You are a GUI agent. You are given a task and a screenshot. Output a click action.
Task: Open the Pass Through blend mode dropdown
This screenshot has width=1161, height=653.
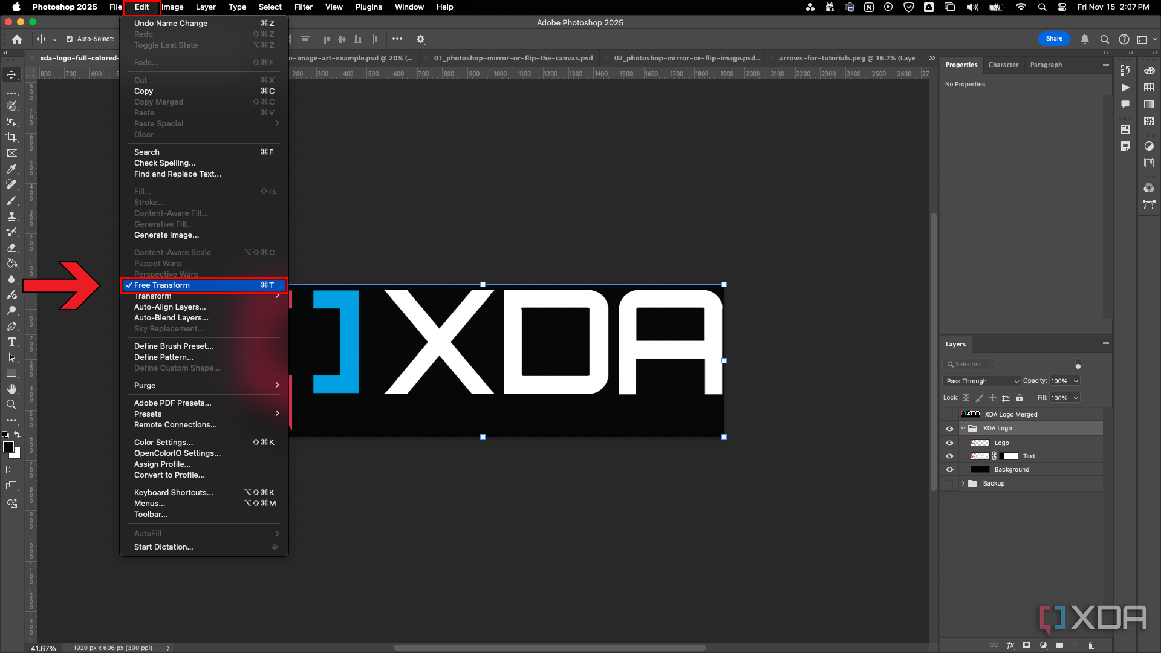tap(981, 382)
